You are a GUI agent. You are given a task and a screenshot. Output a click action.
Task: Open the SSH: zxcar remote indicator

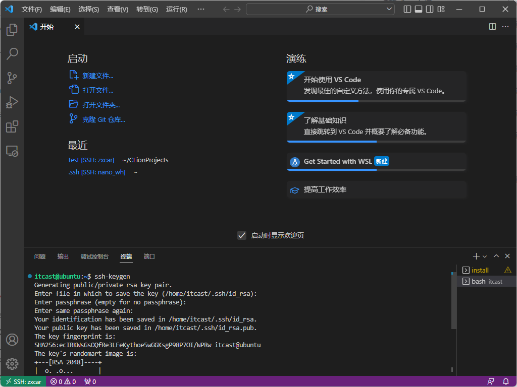tap(23, 382)
